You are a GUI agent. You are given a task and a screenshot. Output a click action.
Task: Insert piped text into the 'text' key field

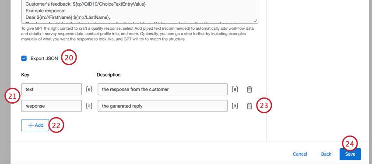[89, 89]
